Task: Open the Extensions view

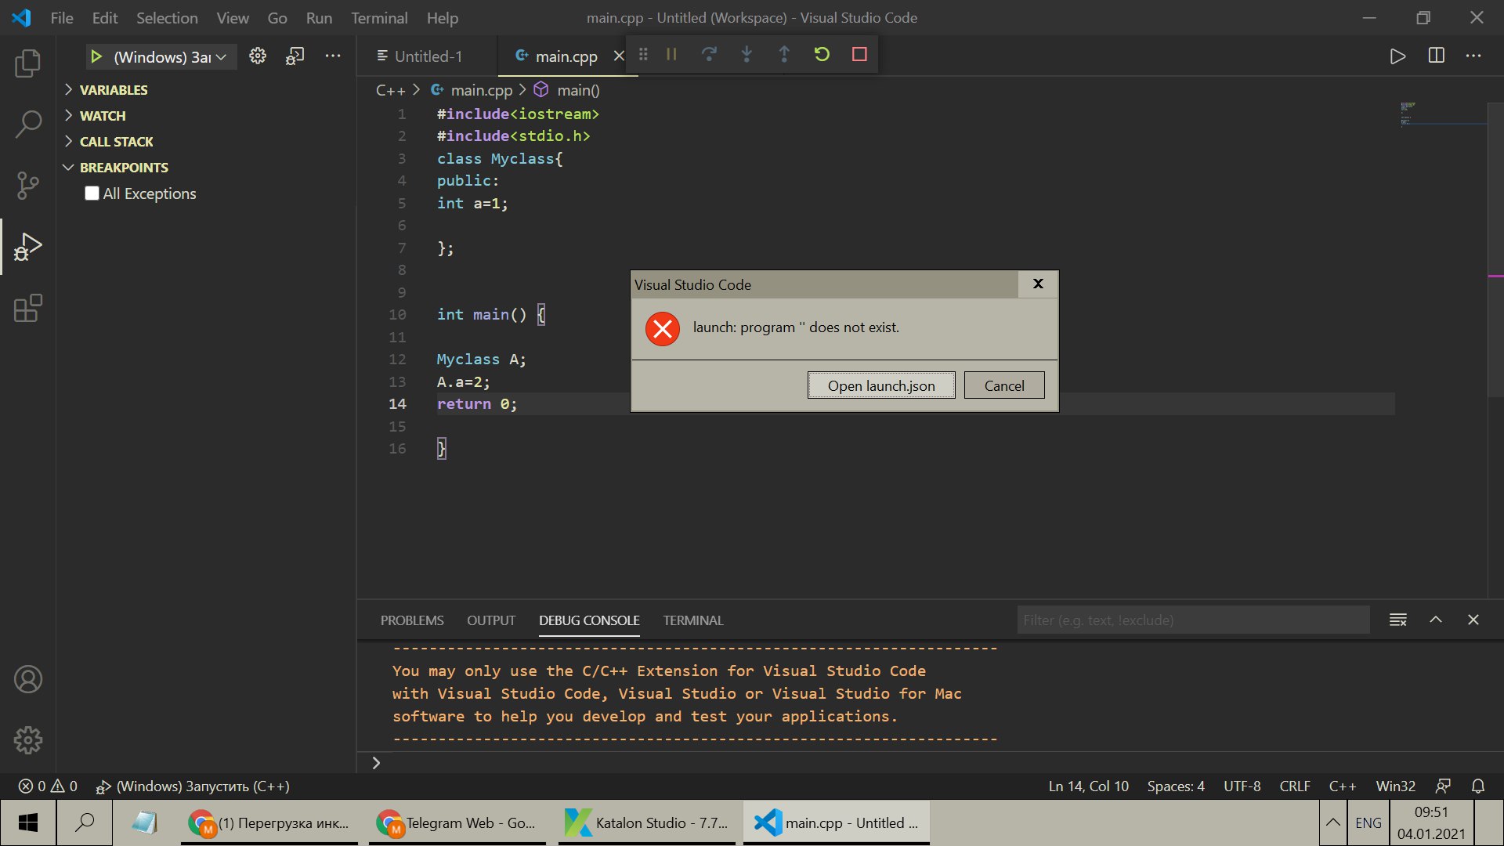Action: pyautogui.click(x=28, y=308)
